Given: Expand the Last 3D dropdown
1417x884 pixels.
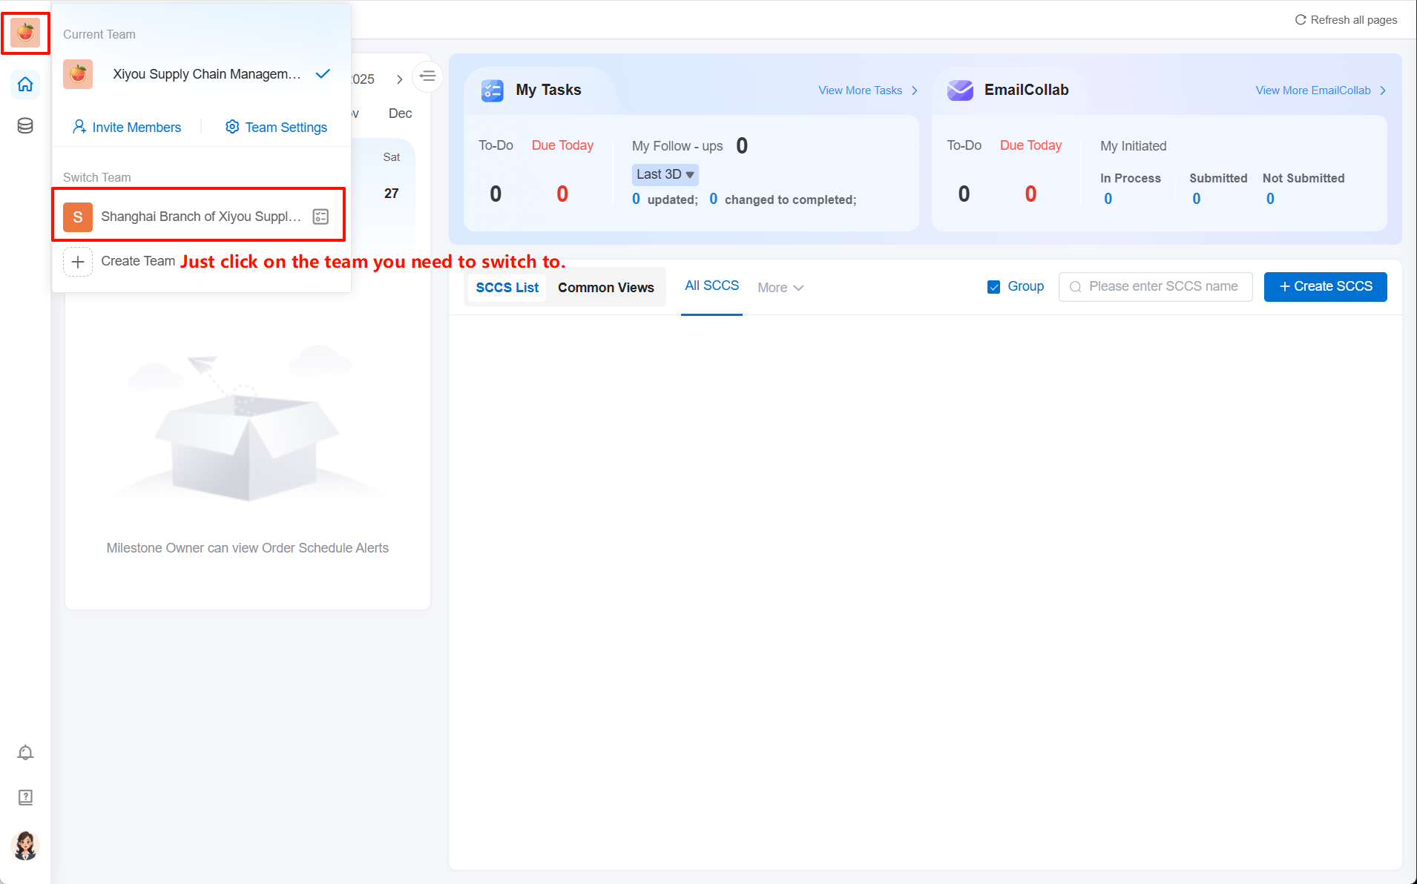Looking at the screenshot, I should click(x=665, y=175).
